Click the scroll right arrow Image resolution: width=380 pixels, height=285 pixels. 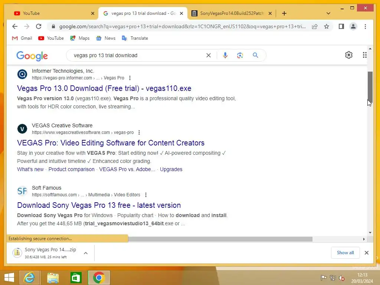[364, 239]
